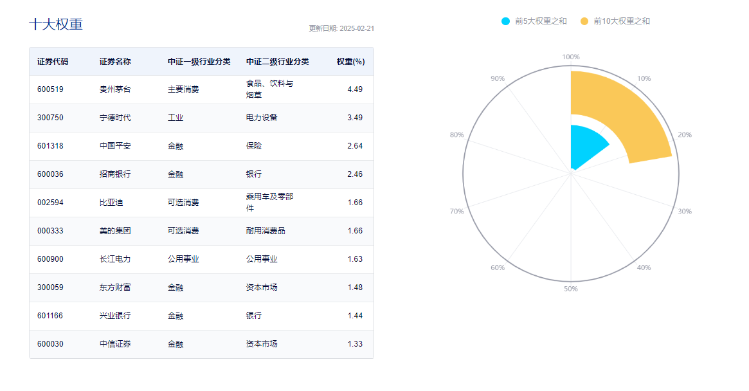Click the 100% axis label on chart

click(x=571, y=57)
